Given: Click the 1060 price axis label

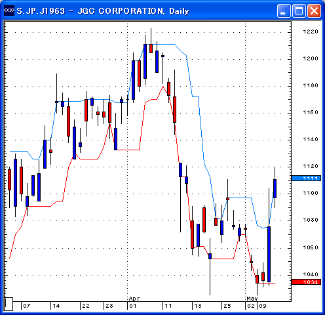Looking at the screenshot, I should 311,247.
